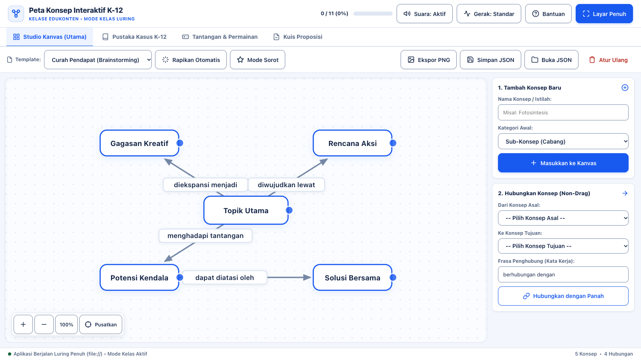This screenshot has width=641, height=360.
Task: Zoom in with the plus button
Action: [23, 324]
